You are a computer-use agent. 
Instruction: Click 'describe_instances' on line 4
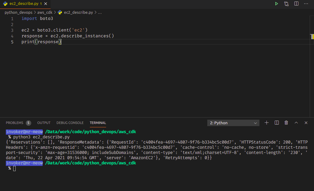pyautogui.click(x=85, y=36)
